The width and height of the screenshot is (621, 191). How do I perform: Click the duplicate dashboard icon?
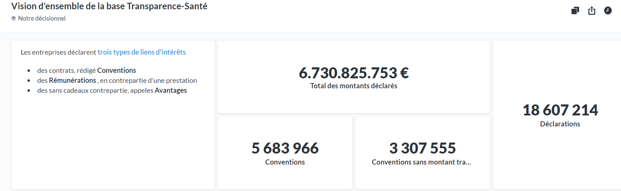click(575, 11)
